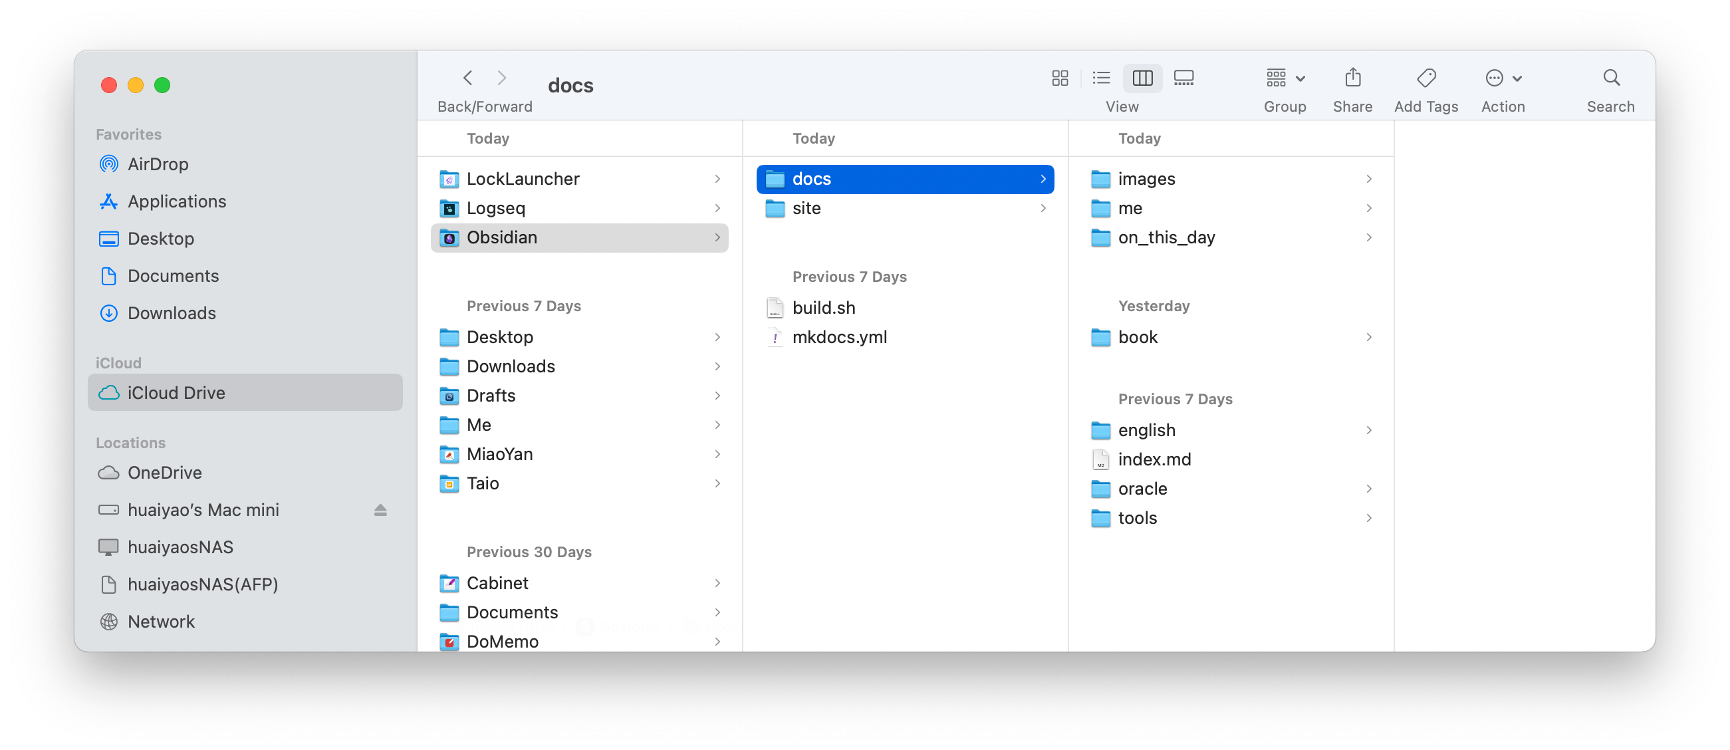Image resolution: width=1730 pixels, height=750 pixels.
Task: Select Documents in the Favorites sidebar
Action: 245,276
